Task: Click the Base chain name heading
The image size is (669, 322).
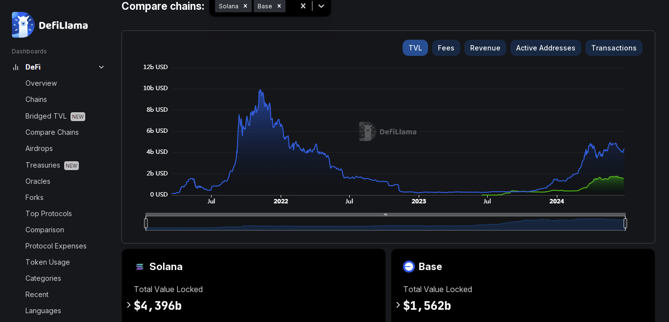Action: click(430, 267)
